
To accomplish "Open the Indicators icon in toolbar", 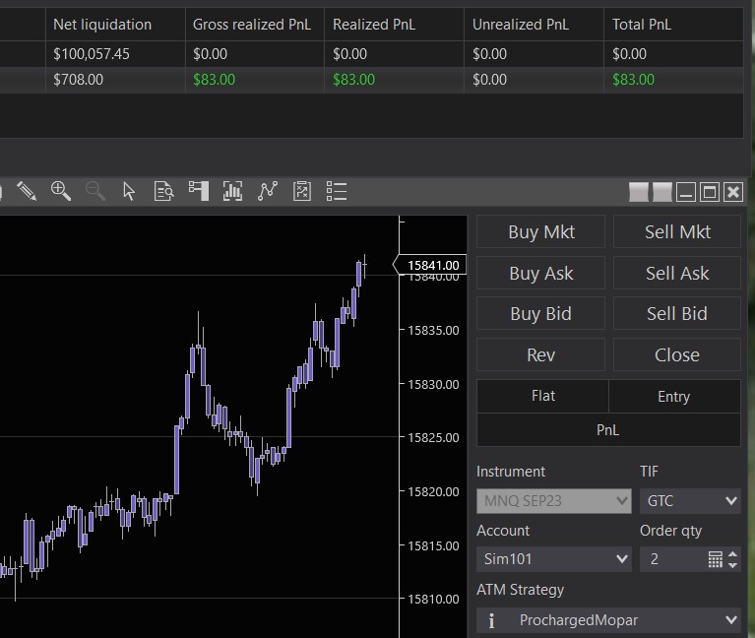I will (233, 191).
